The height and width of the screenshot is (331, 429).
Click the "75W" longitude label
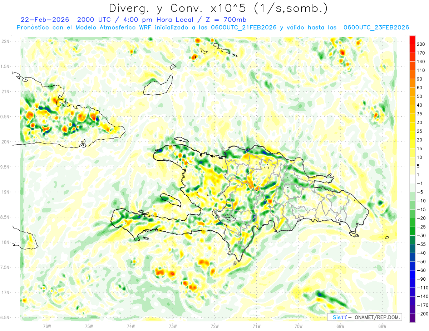click(x=89, y=326)
